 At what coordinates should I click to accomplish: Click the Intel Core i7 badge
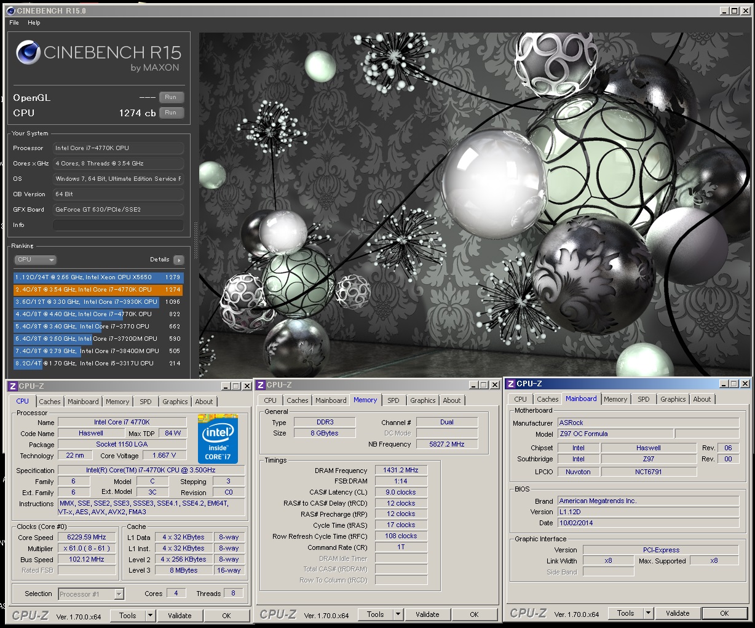click(218, 439)
